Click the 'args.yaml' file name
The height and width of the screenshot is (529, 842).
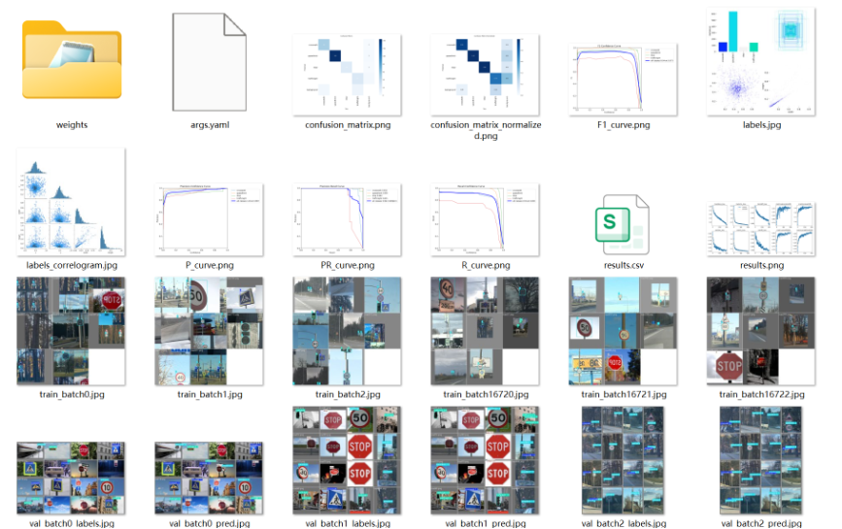(x=210, y=125)
